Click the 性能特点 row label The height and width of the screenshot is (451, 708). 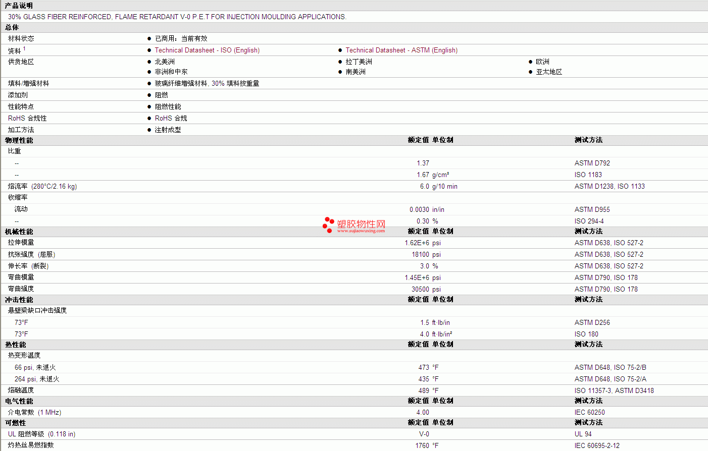click(x=21, y=106)
